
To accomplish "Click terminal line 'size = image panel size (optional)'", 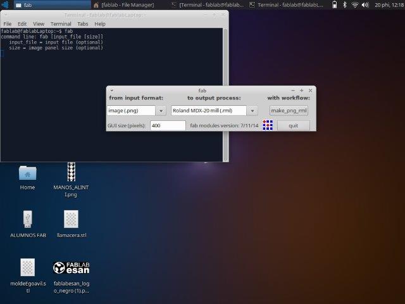I will [x=56, y=48].
